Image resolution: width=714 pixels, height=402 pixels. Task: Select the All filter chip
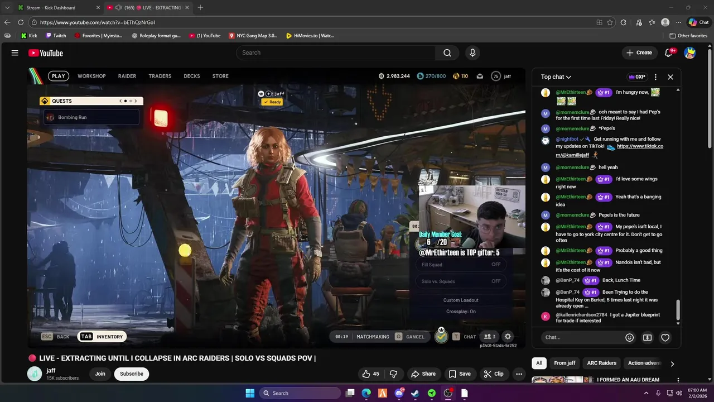point(539,363)
